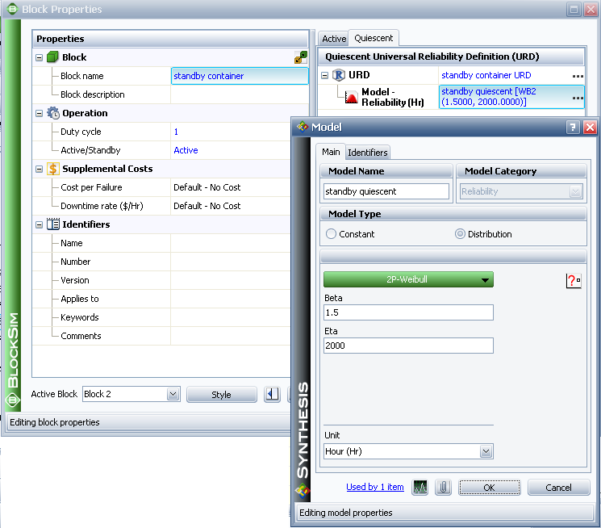Click the help button in Model title bar
The width and height of the screenshot is (601, 528).
[x=573, y=127]
